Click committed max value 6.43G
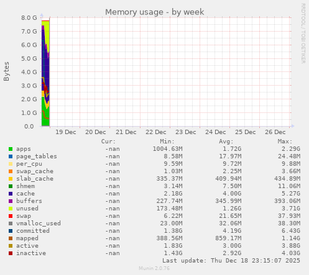The width and height of the screenshot is (309, 275). (x=291, y=231)
